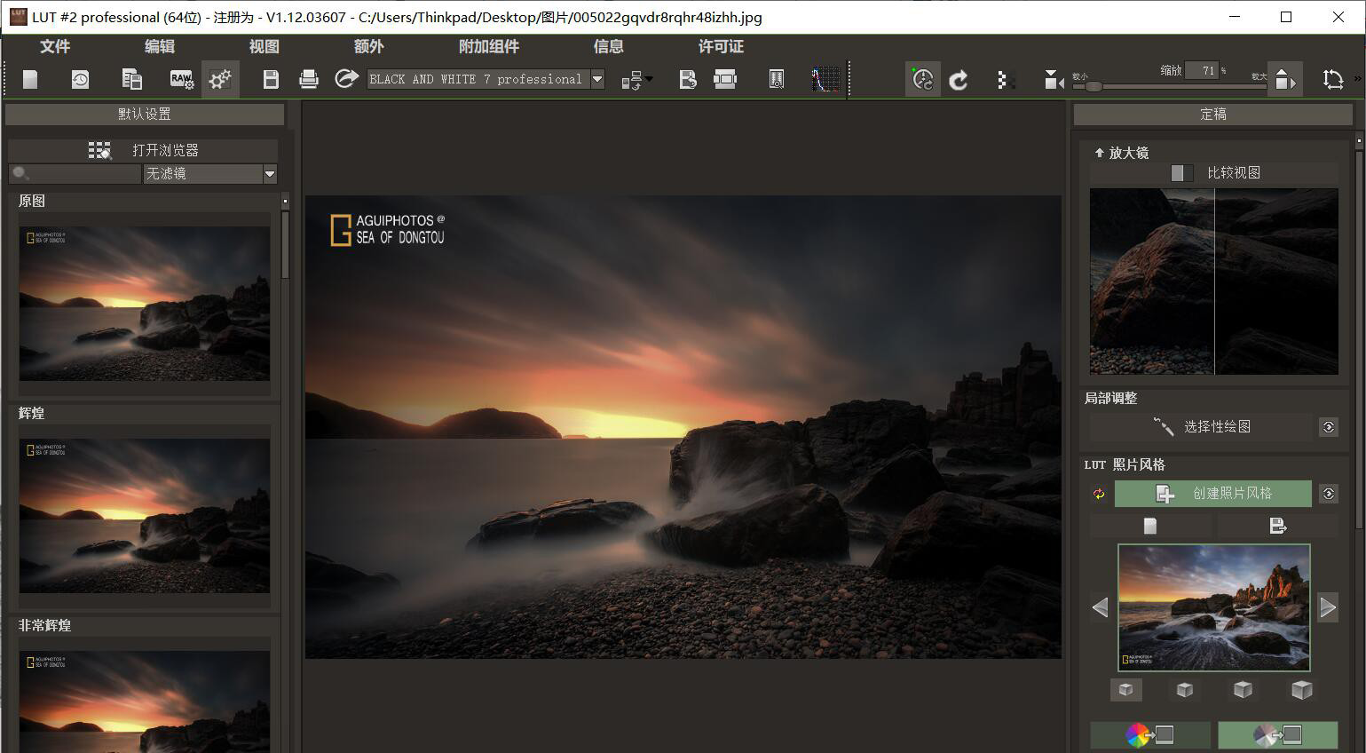The width and height of the screenshot is (1366, 753).
Task: Click the 定稿 button
Action: click(x=1213, y=114)
